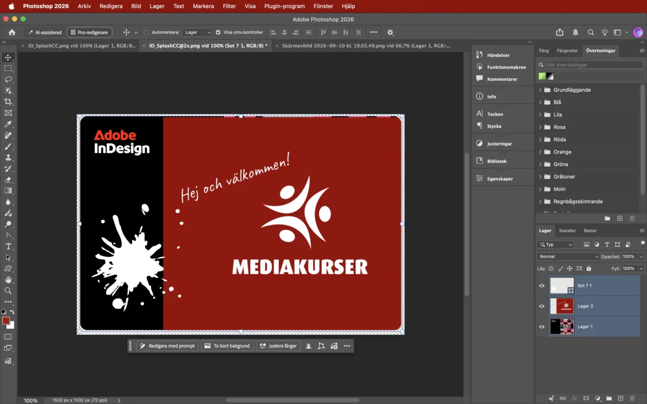Delete layer with trash icon in Layers panel
The height and width of the screenshot is (404, 647).
632,399
